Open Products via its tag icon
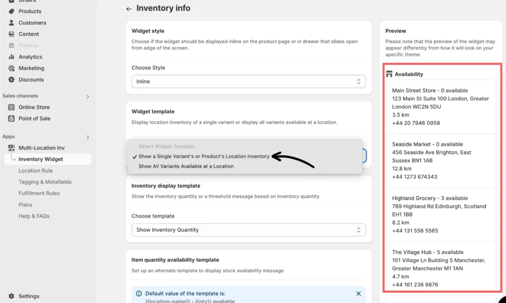The image size is (506, 303). coord(11,11)
